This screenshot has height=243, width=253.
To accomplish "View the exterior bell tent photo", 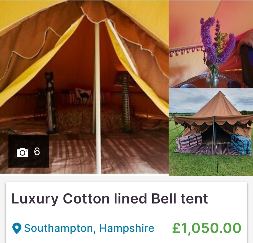I will point(211,132).
